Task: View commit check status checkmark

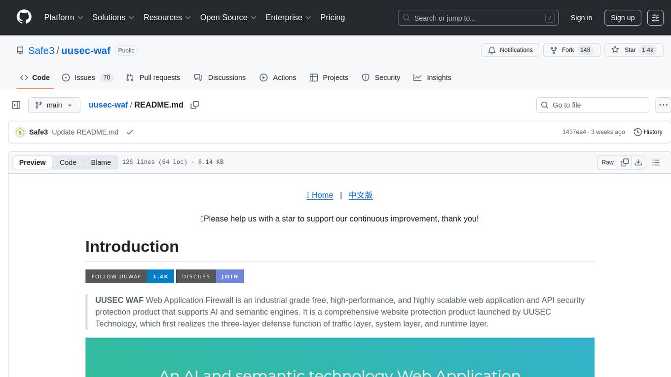Action: point(130,132)
